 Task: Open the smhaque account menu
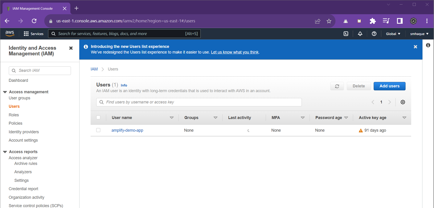tap(419, 34)
